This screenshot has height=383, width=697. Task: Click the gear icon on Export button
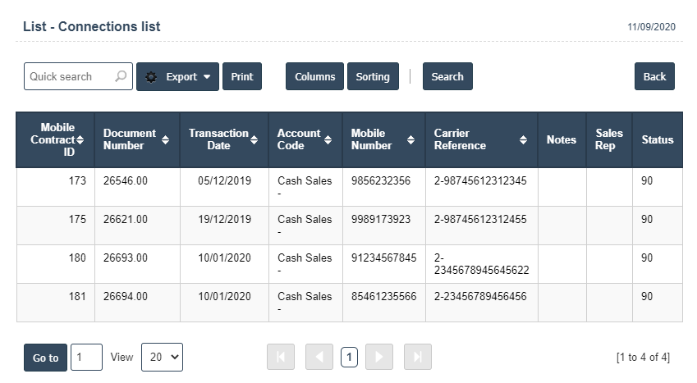(x=151, y=77)
